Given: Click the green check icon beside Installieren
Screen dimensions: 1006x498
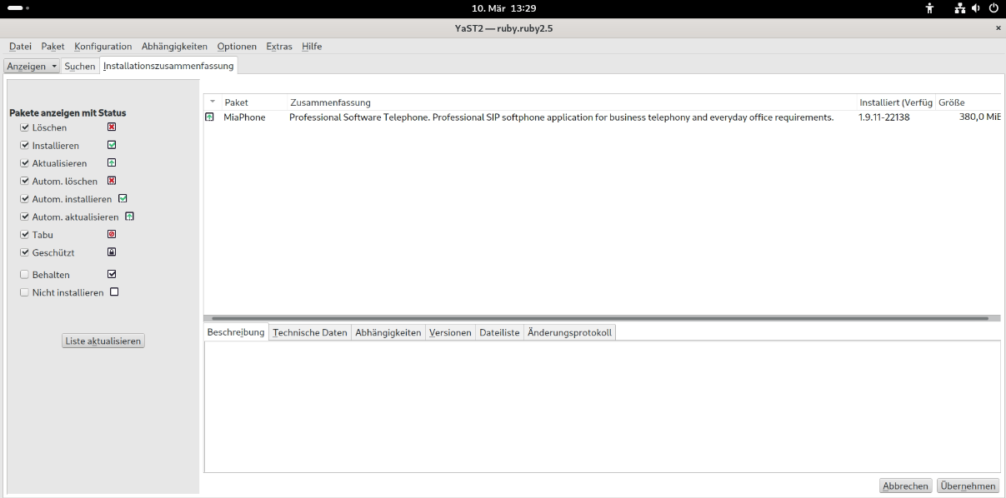Looking at the screenshot, I should tap(112, 145).
